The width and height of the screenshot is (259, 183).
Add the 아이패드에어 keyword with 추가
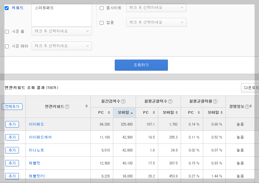(x=12, y=137)
